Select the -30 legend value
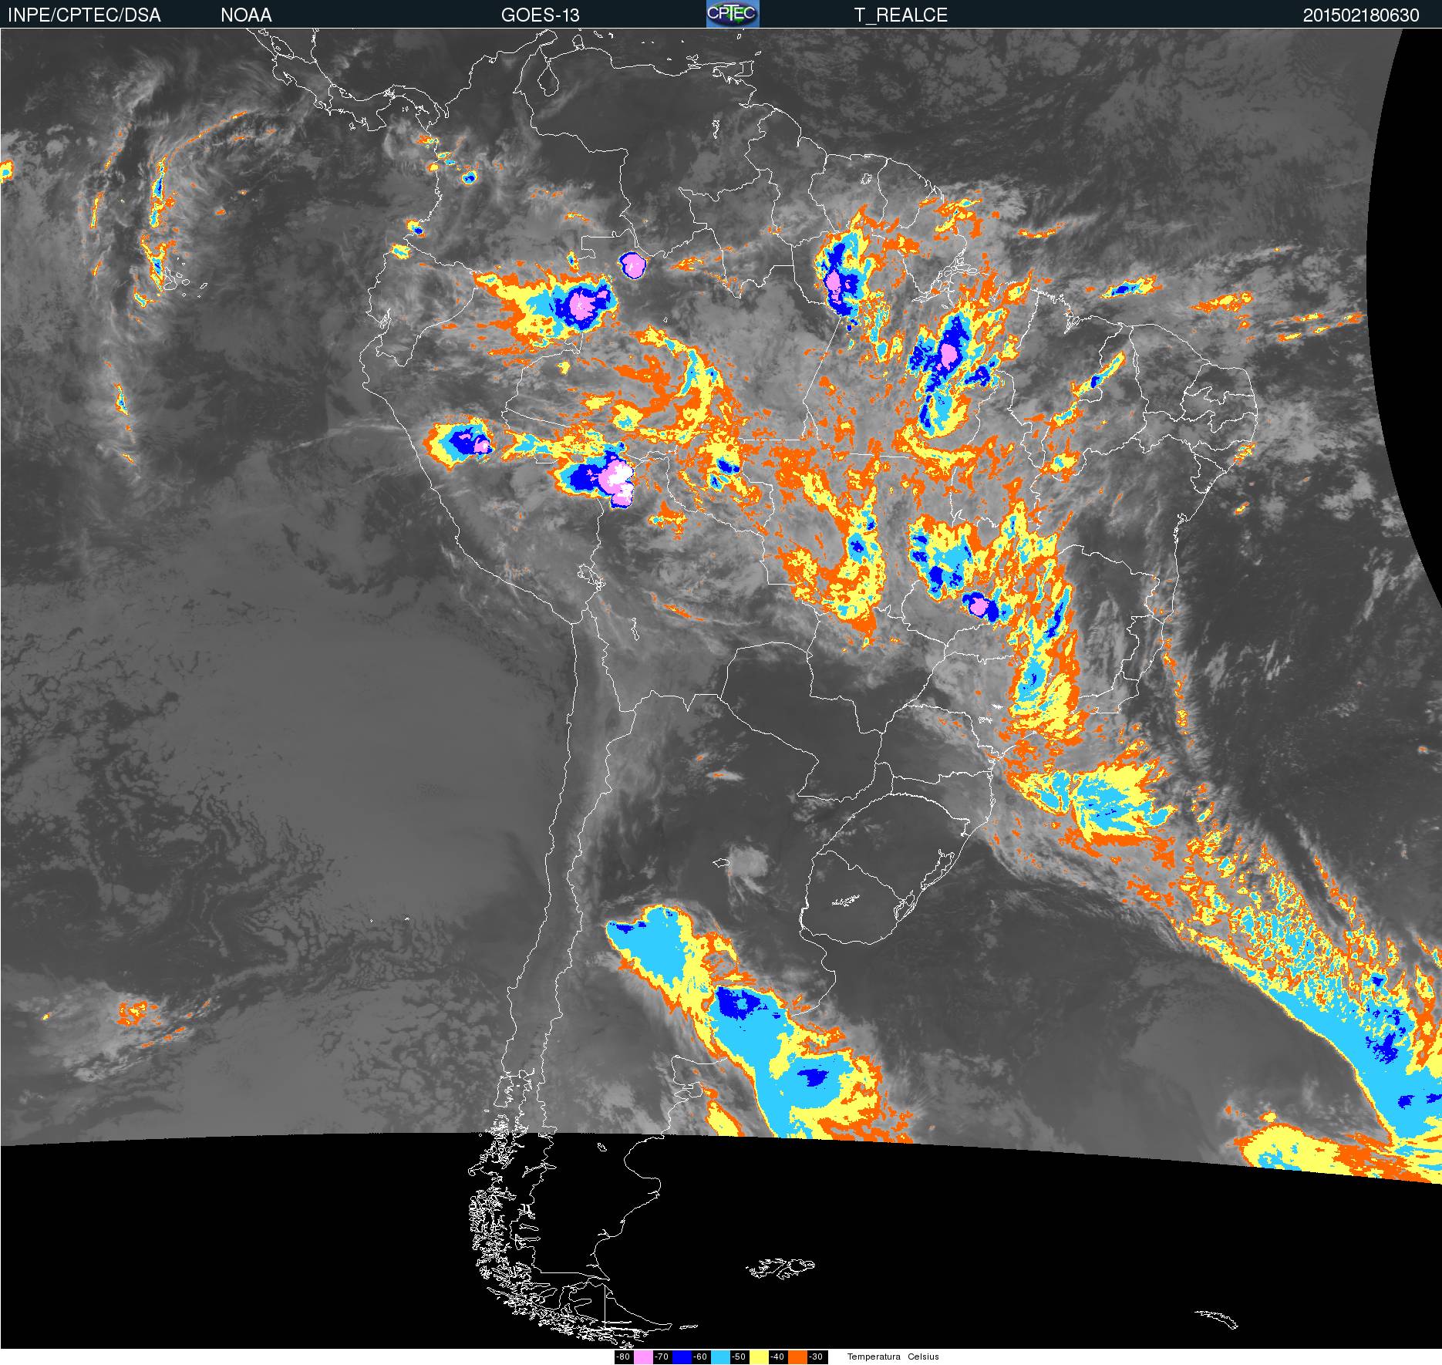1442x1365 pixels. coord(816,1357)
